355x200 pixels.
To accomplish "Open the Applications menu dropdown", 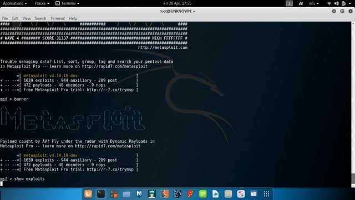I will 15,3.
